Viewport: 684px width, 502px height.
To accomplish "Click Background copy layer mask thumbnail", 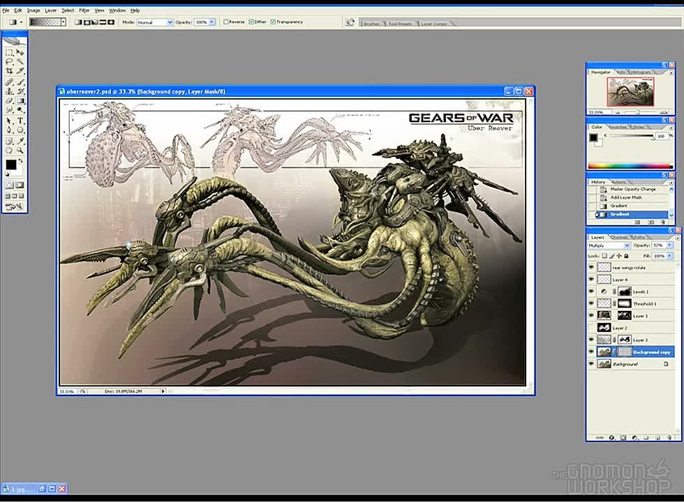I will tap(625, 351).
